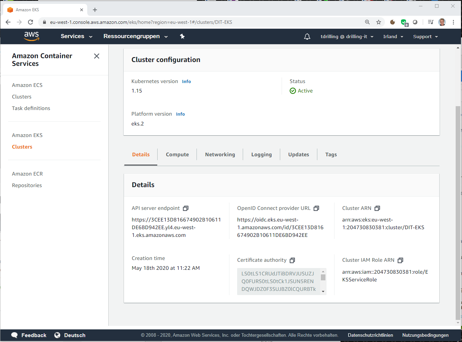Open Platform version Info link
Image resolution: width=462 pixels, height=342 pixels.
click(180, 114)
